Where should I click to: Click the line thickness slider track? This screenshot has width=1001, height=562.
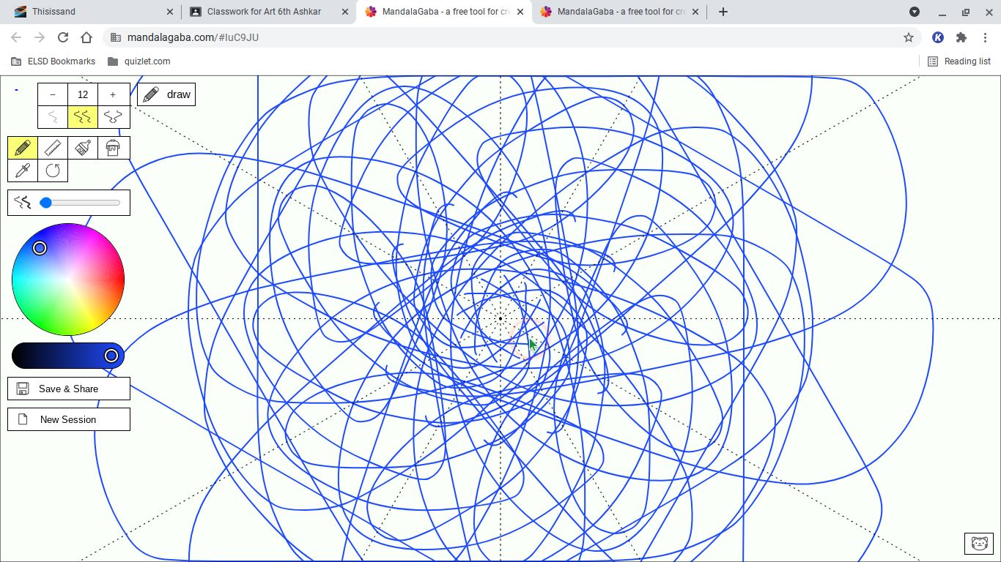82,203
